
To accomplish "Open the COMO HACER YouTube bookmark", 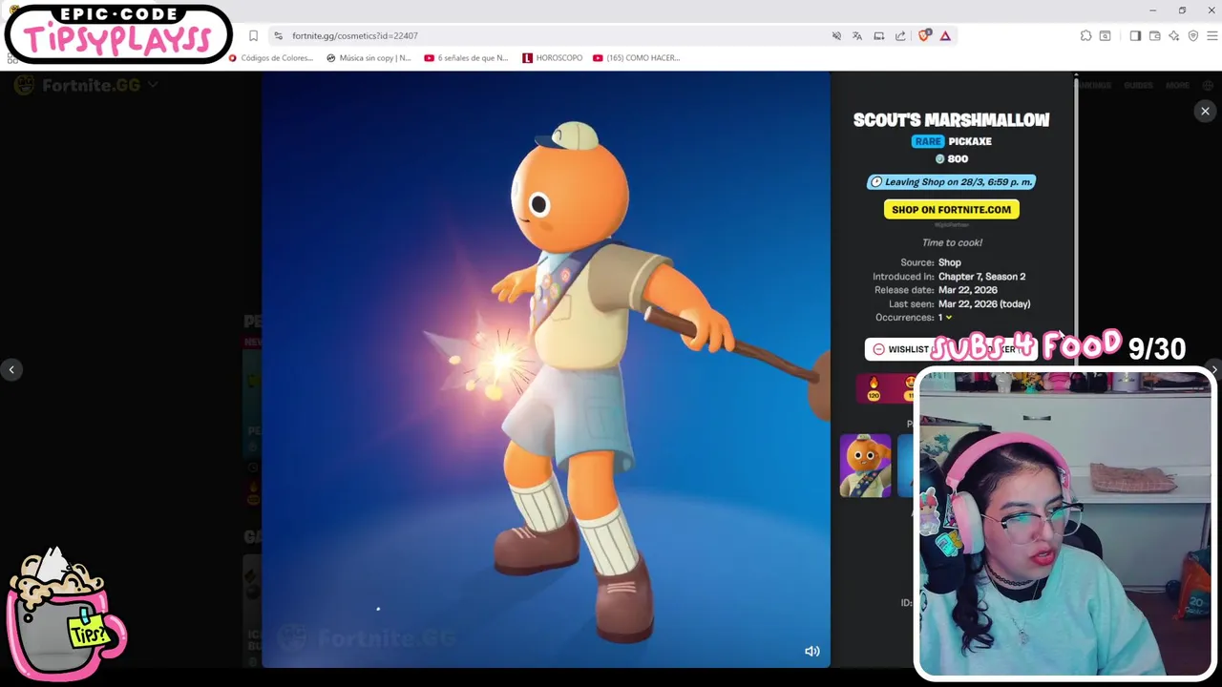I will 636,58.
